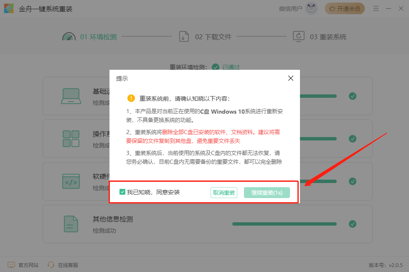Image resolution: width=409 pixels, height=272 pixels.
Task: Click the document icon for 其他信息检测
Action: [71, 224]
